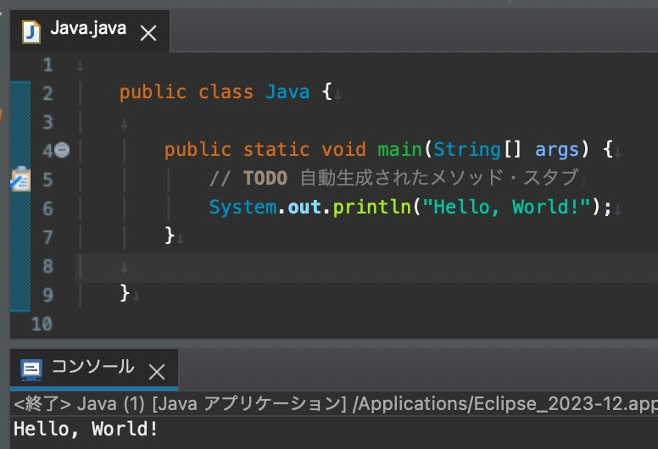Click line number 8 in the gutter
Viewport: 658px width, 449px height.
[47, 266]
